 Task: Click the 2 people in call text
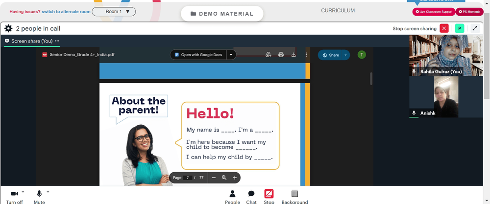(38, 29)
